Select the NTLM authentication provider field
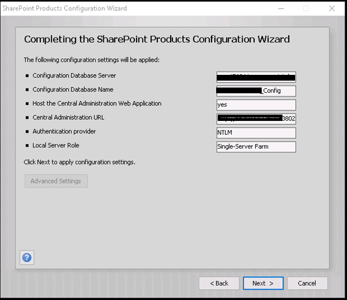Viewport: 347px width, 300px height. coord(257,132)
